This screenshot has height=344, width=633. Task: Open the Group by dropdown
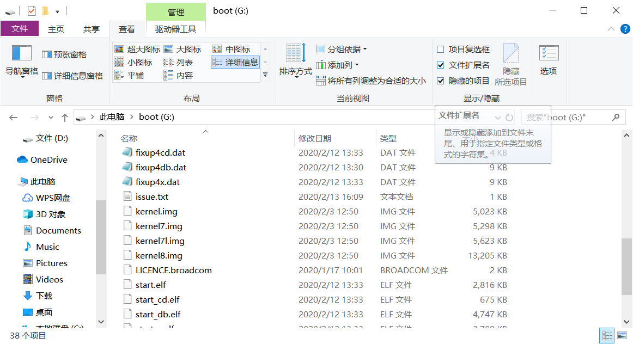tap(342, 49)
